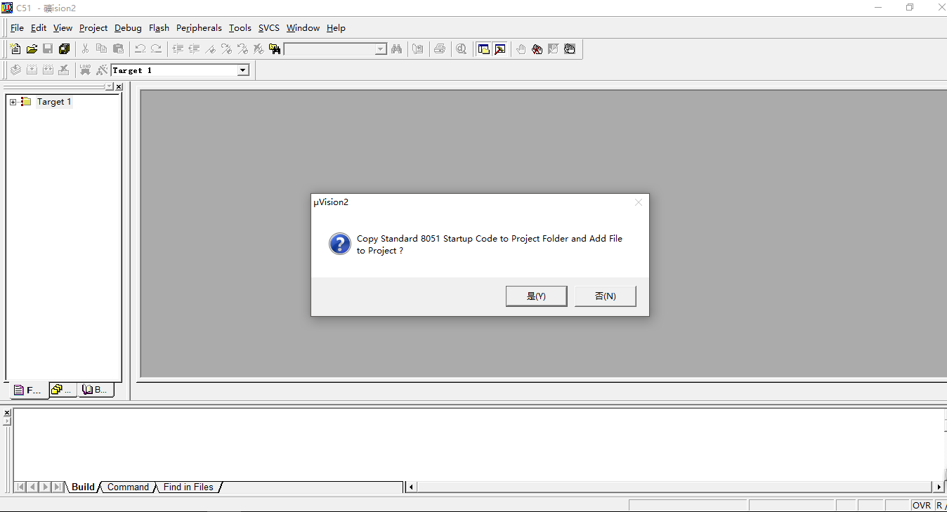Viewport: 947px width, 512px height.
Task: Click the Insert Breakpoint hand icon
Action: 521,48
